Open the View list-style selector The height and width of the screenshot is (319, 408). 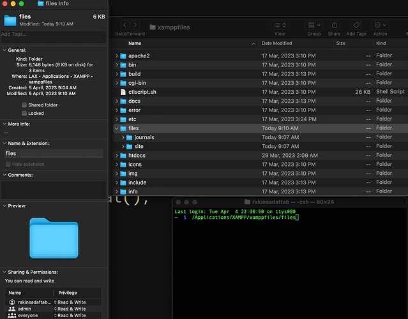point(280,25)
